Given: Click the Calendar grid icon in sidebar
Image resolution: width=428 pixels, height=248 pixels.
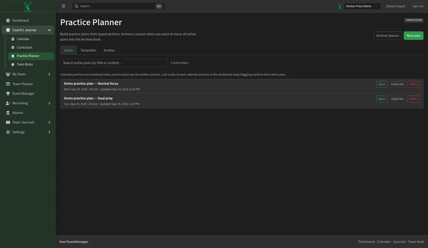Looking at the screenshot, I should coord(13,39).
